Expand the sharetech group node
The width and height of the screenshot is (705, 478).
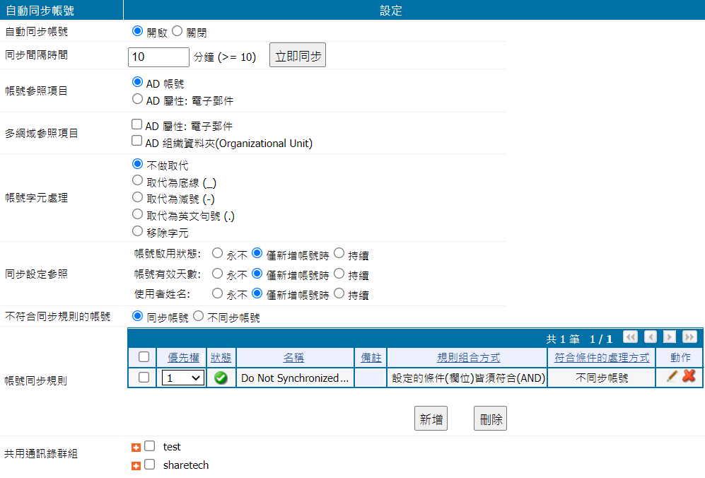coord(136,466)
